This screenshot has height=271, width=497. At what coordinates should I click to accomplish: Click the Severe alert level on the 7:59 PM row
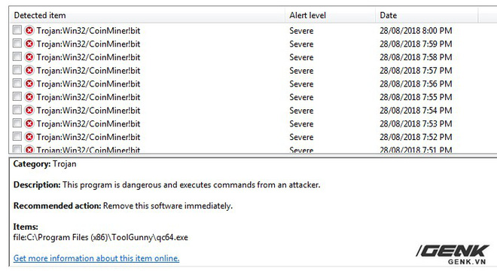pyautogui.click(x=301, y=44)
